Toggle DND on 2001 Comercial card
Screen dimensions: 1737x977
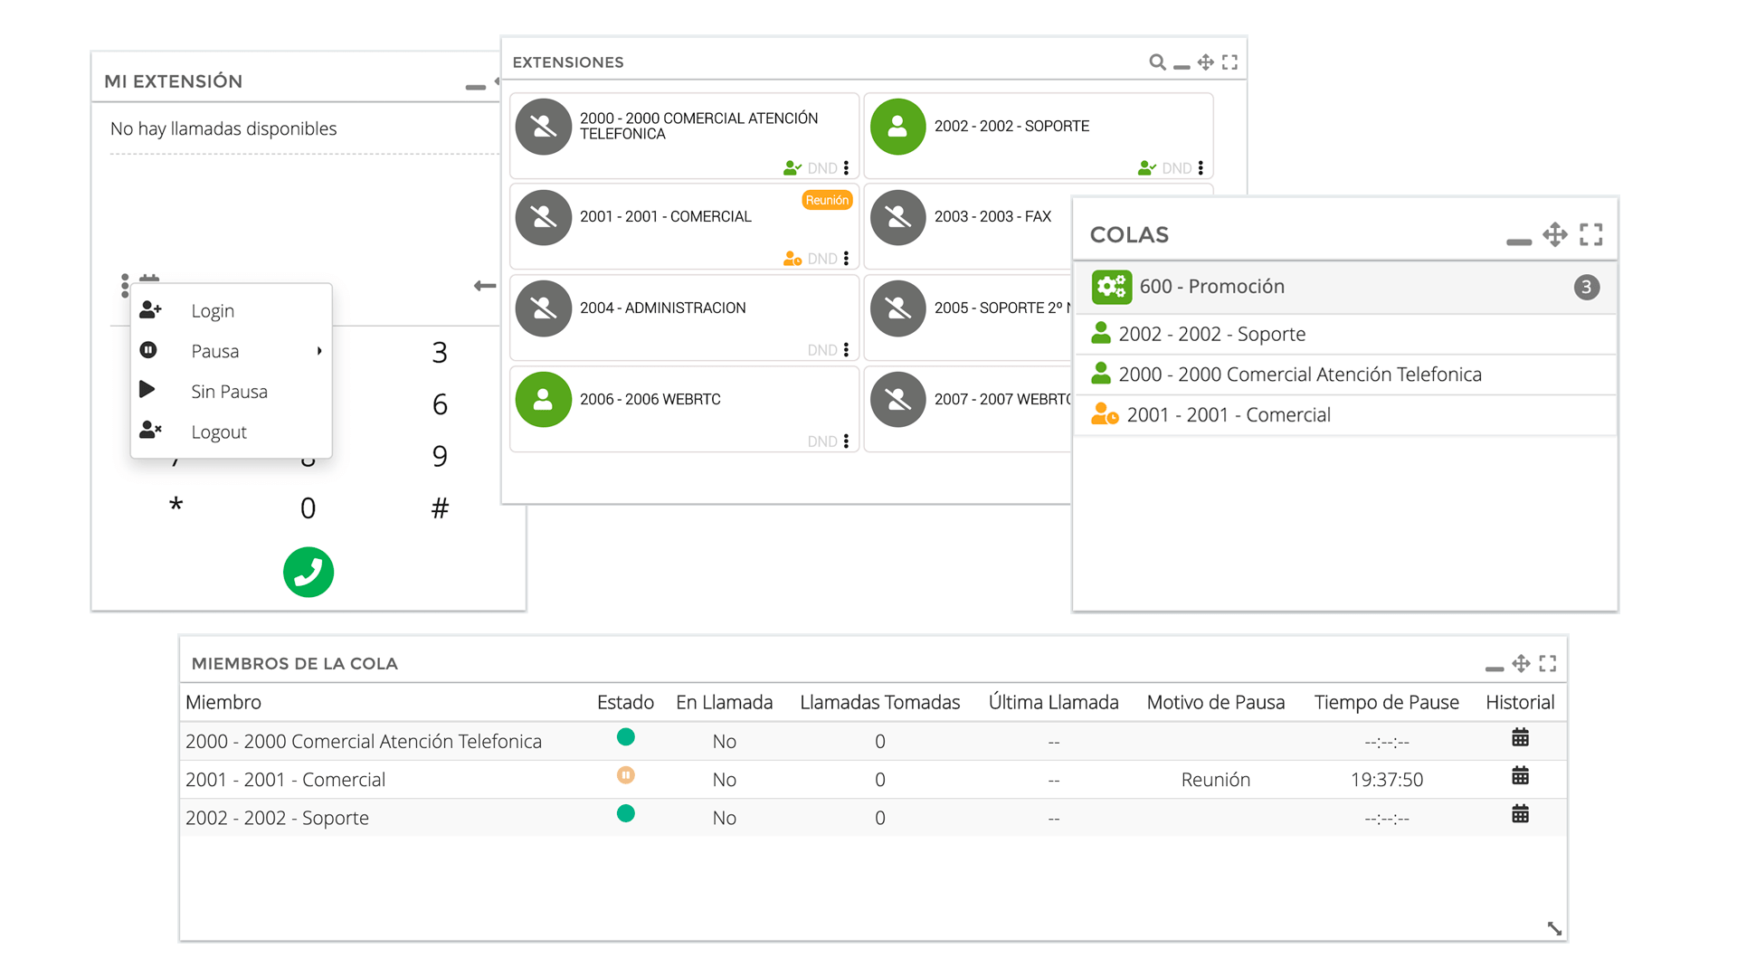point(822,259)
